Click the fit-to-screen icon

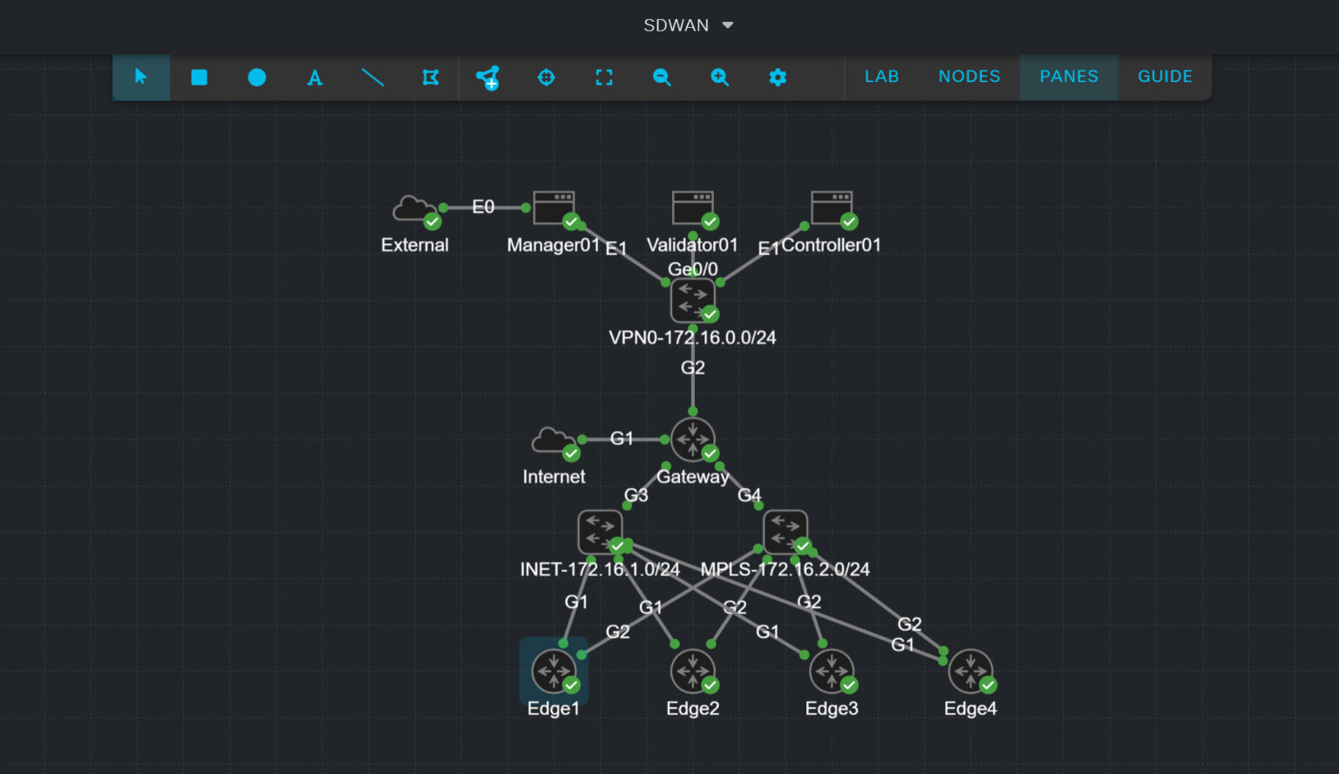click(x=603, y=77)
